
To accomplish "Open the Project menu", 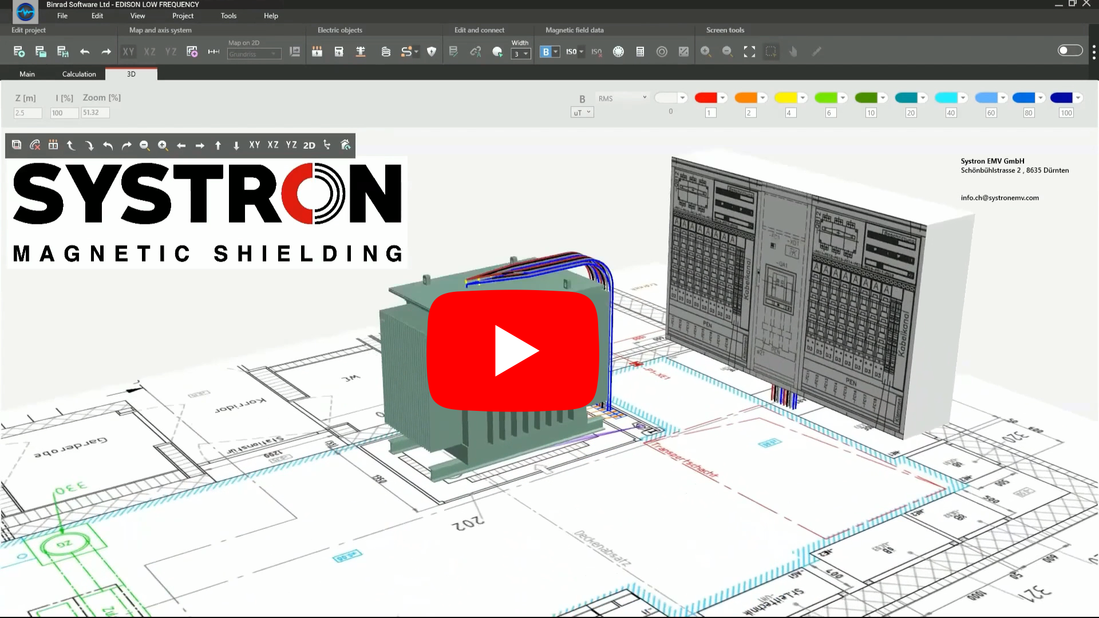I will pos(183,15).
